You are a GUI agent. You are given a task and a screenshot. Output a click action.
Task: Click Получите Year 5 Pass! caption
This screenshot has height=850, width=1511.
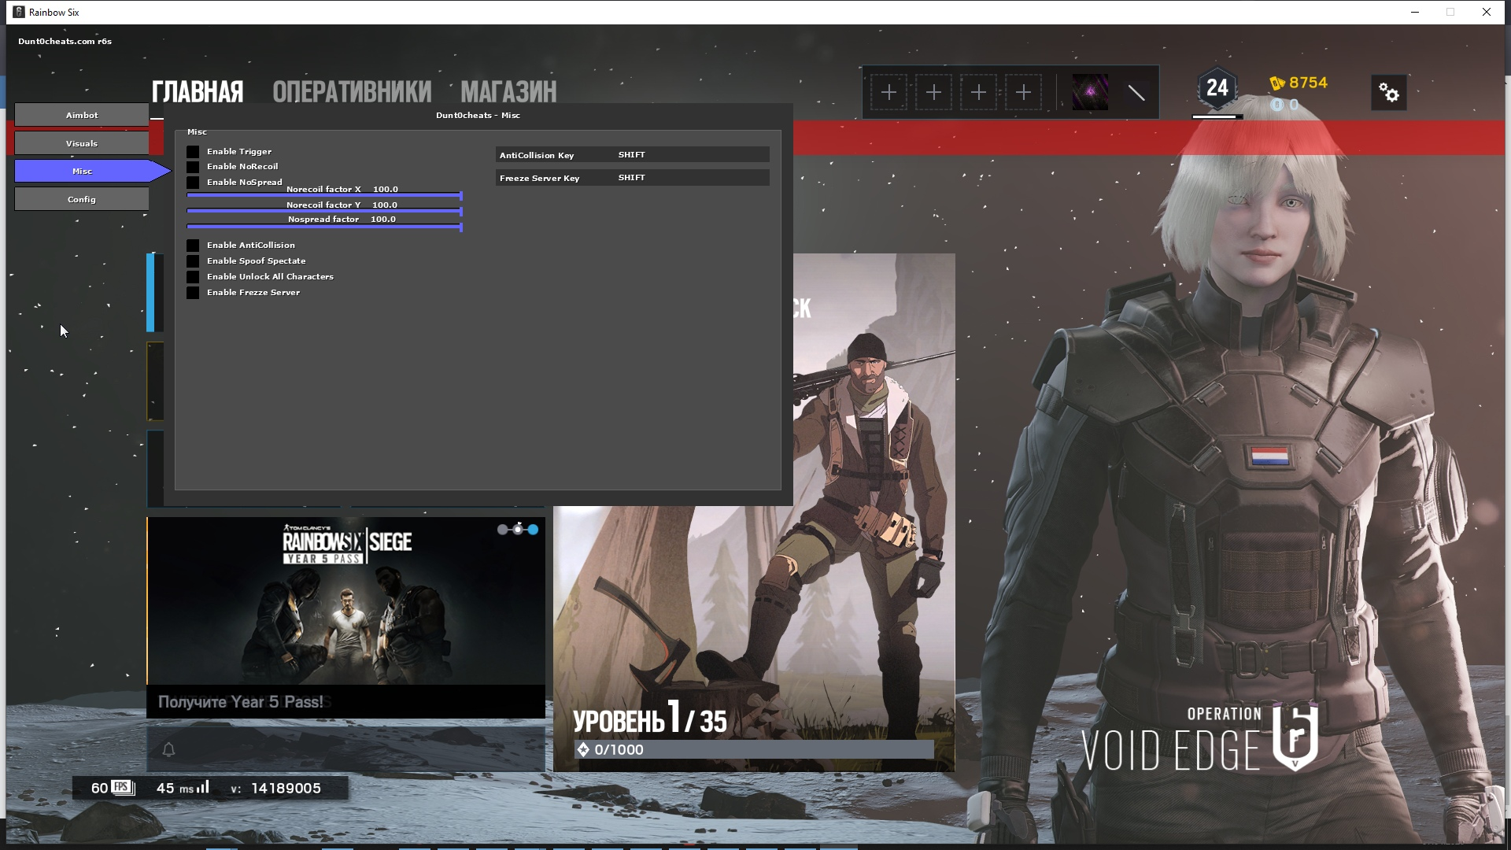pos(241,702)
